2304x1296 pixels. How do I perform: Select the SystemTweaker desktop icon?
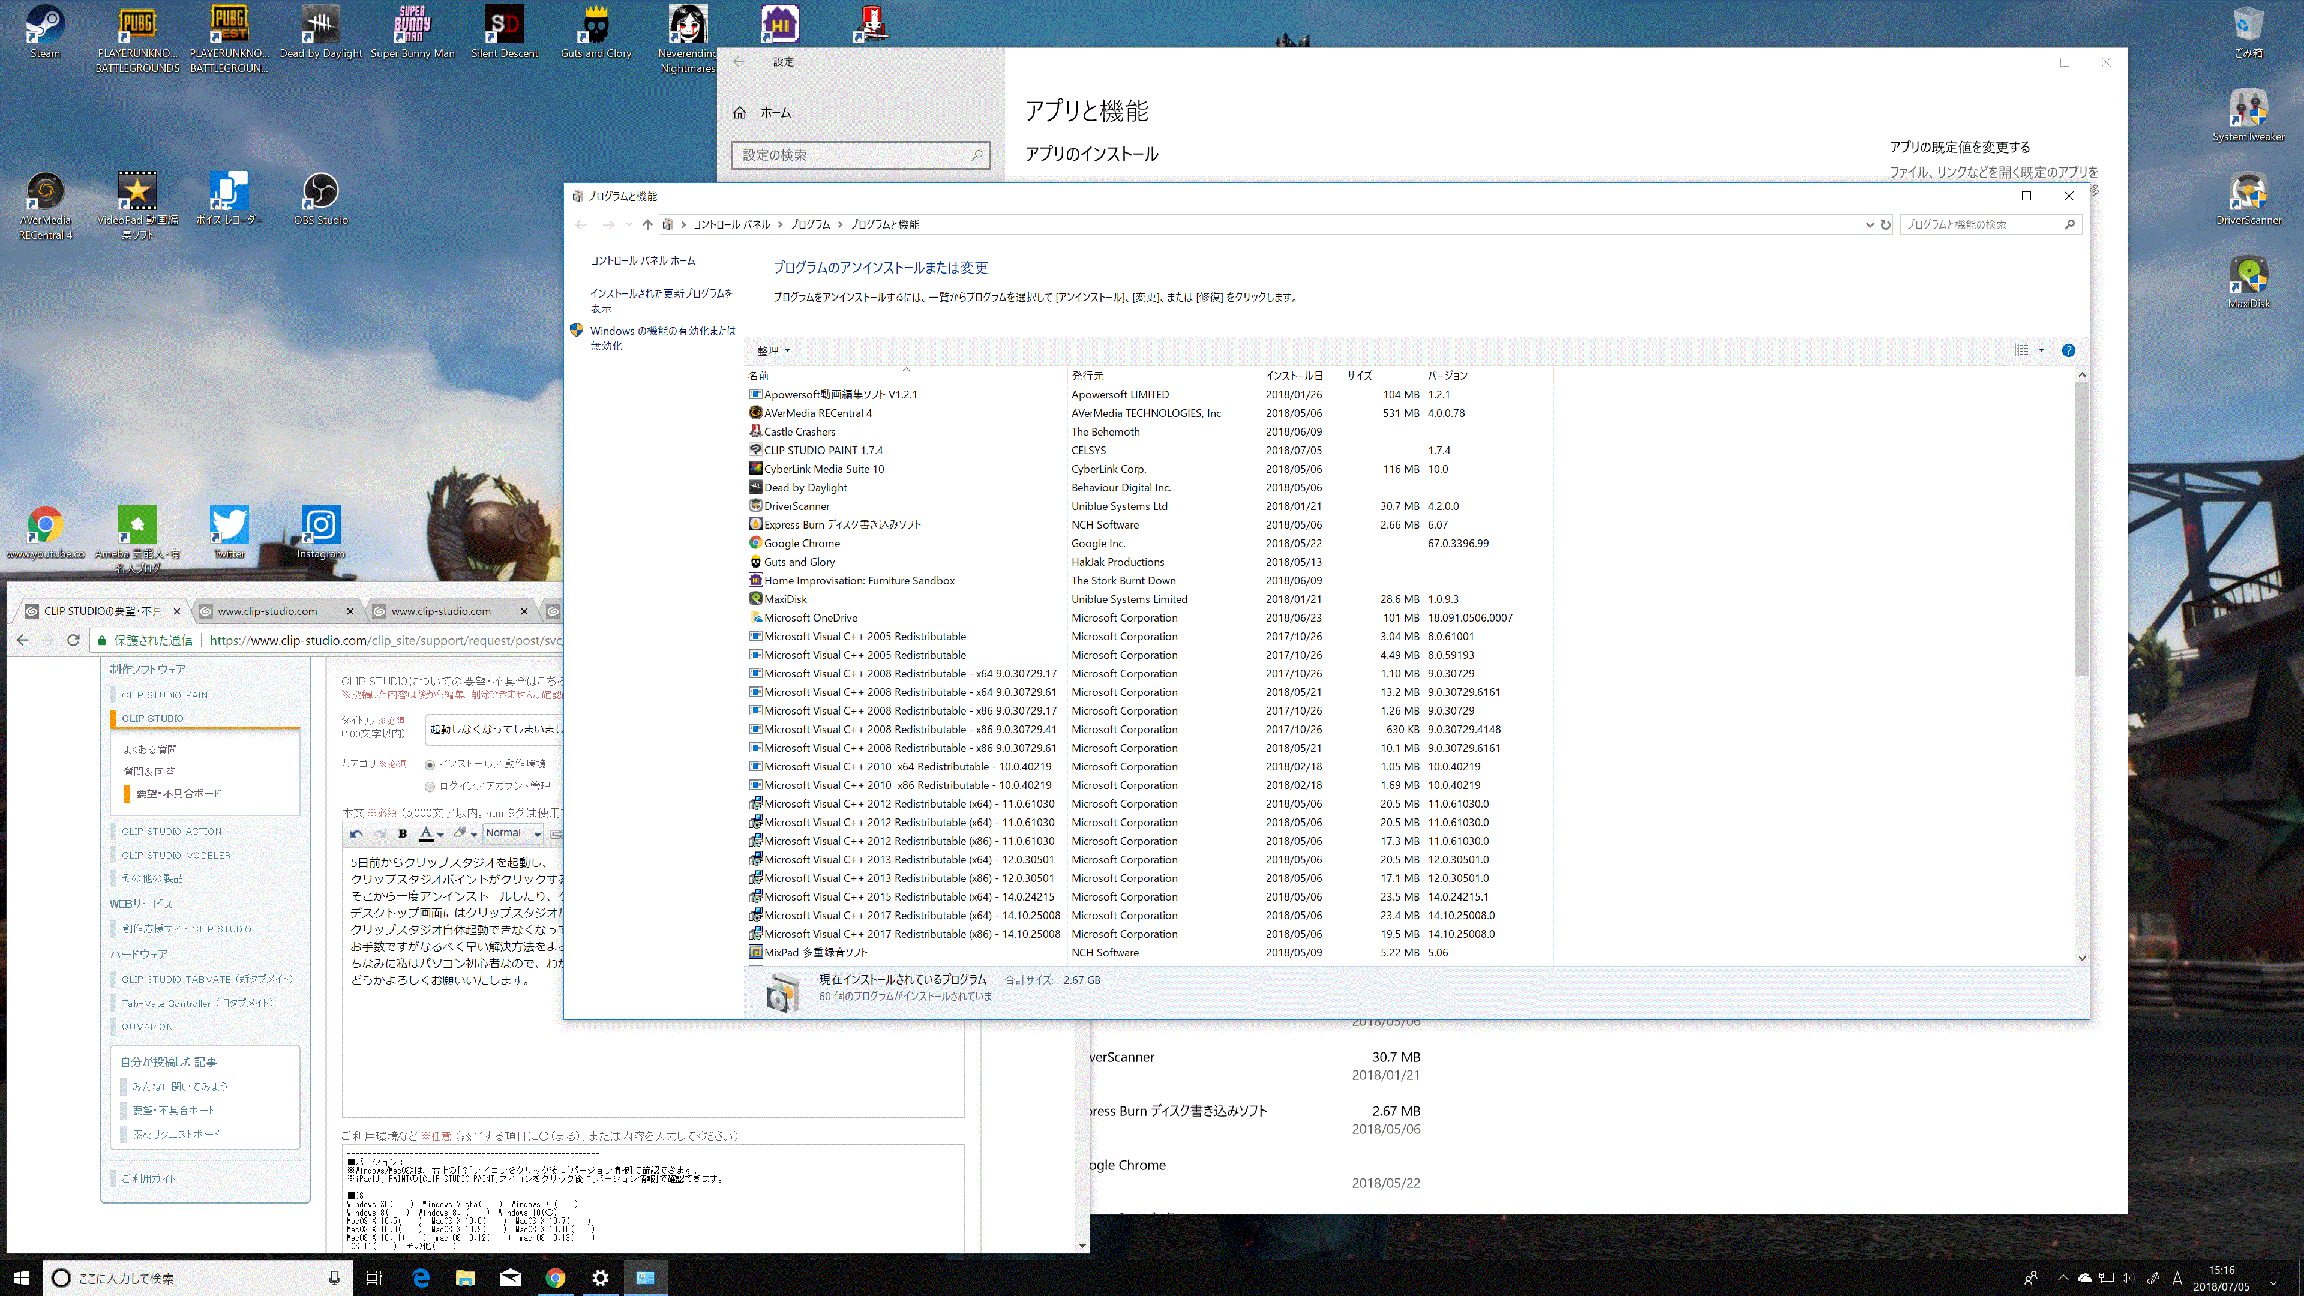point(2249,115)
